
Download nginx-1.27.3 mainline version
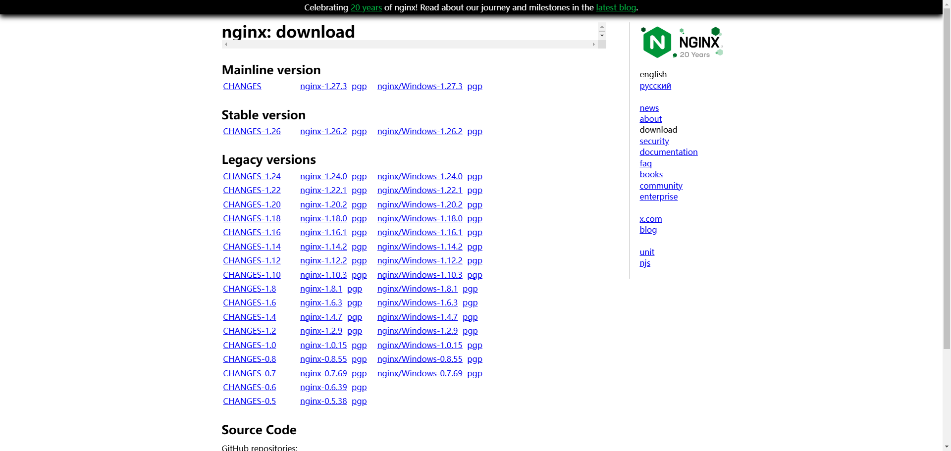tap(323, 86)
